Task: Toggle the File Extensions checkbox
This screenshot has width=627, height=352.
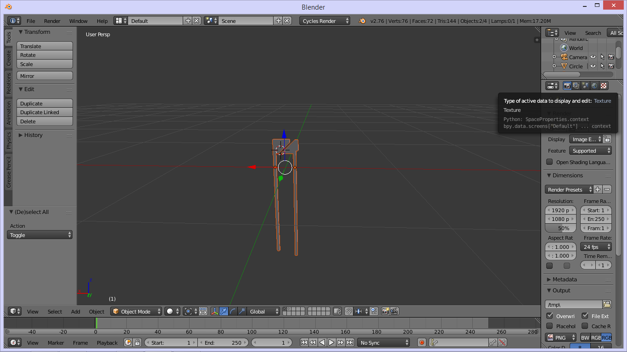Action: (585, 316)
